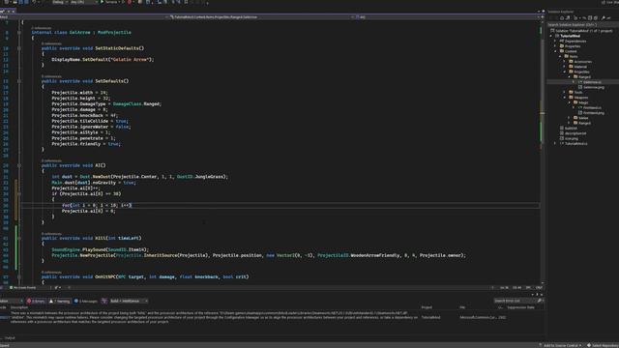
Task: Collapse the OnHitNPC method fold toggle
Action: [x=19, y=276]
